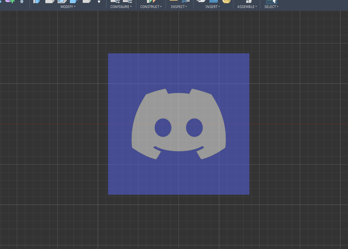Click the first parameters icon above Configure
Viewport: 348px width, 249px height.
(x=115, y=1)
